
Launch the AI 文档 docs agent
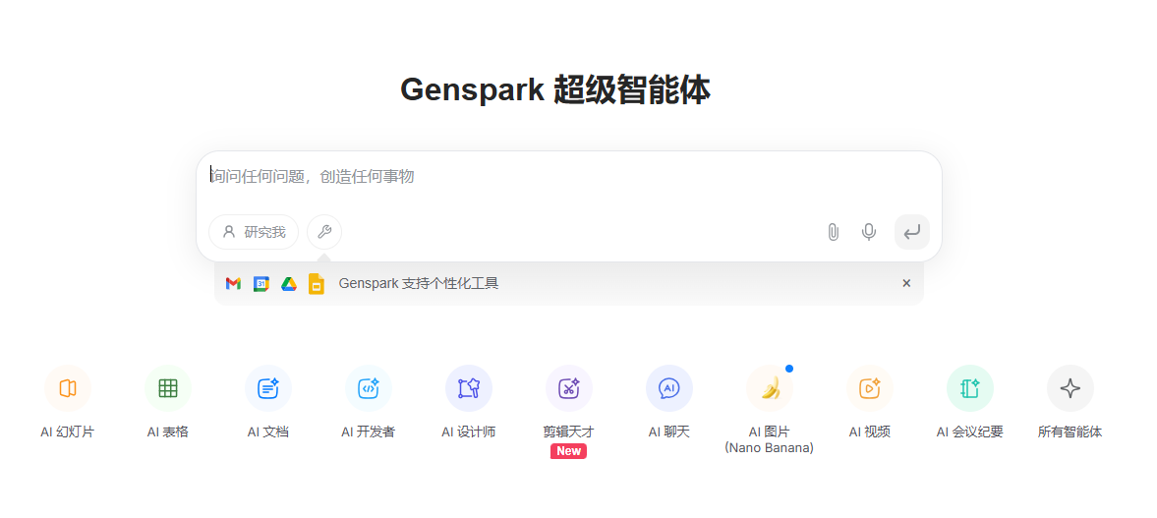(268, 388)
